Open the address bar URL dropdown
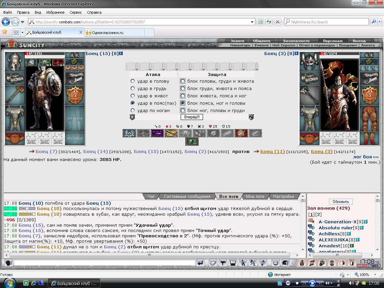The height and width of the screenshot is (288, 384). (252, 22)
